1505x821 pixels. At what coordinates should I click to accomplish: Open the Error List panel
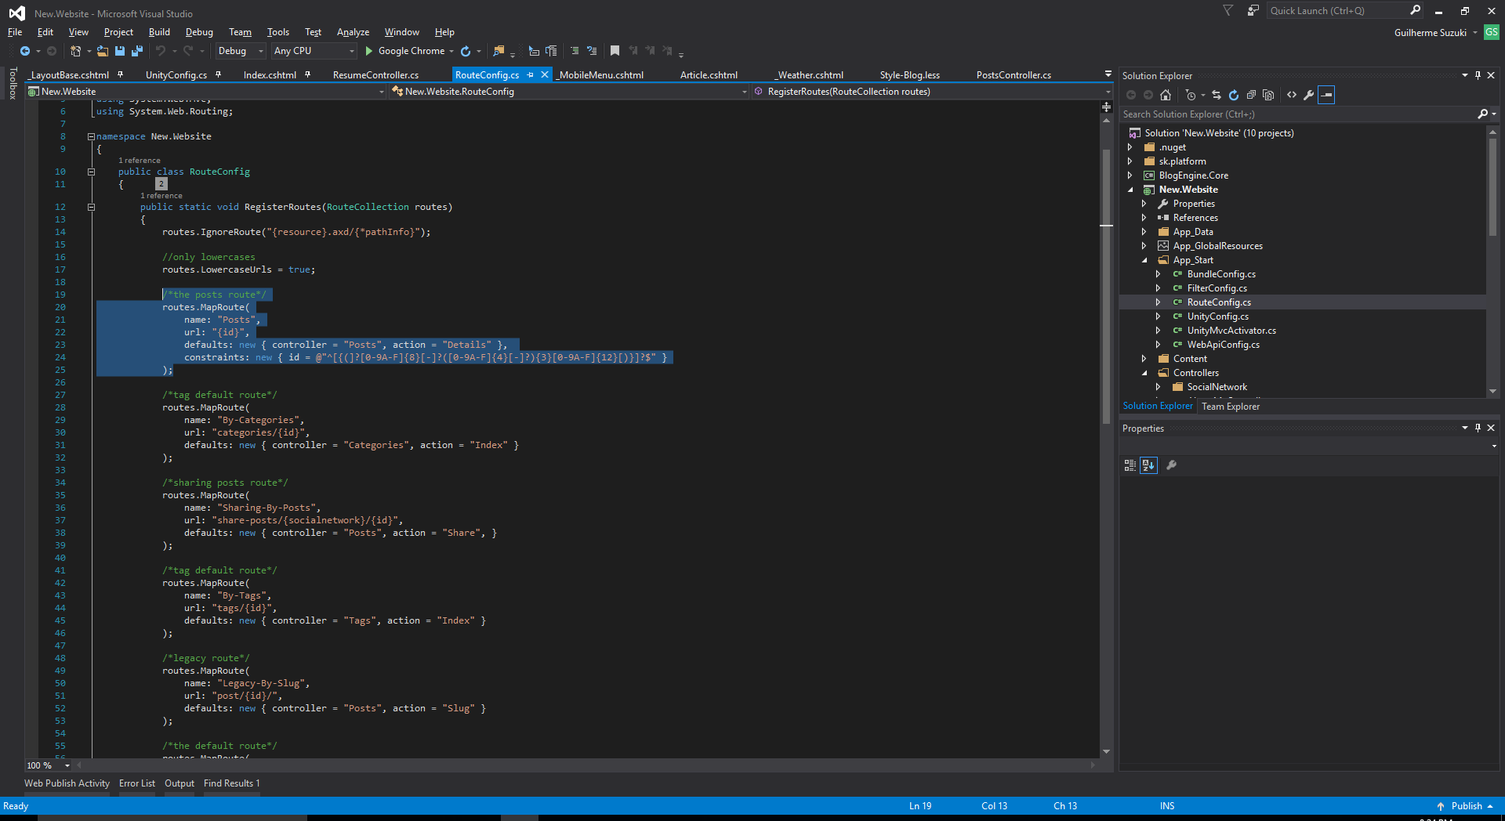pos(137,783)
